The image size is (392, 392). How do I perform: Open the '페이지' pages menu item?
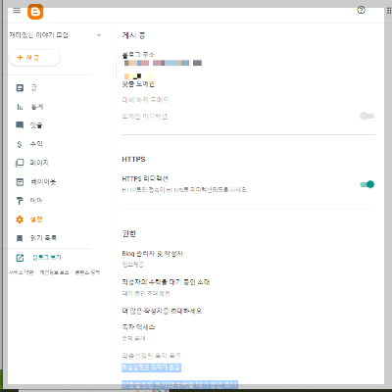click(39, 163)
